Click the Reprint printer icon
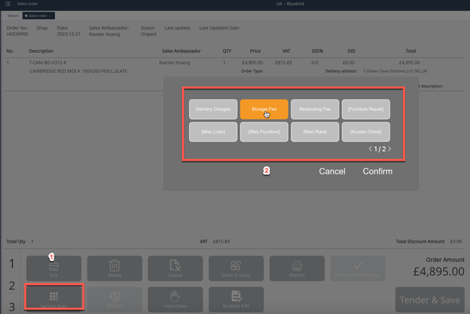470x314 pixels. (297, 267)
